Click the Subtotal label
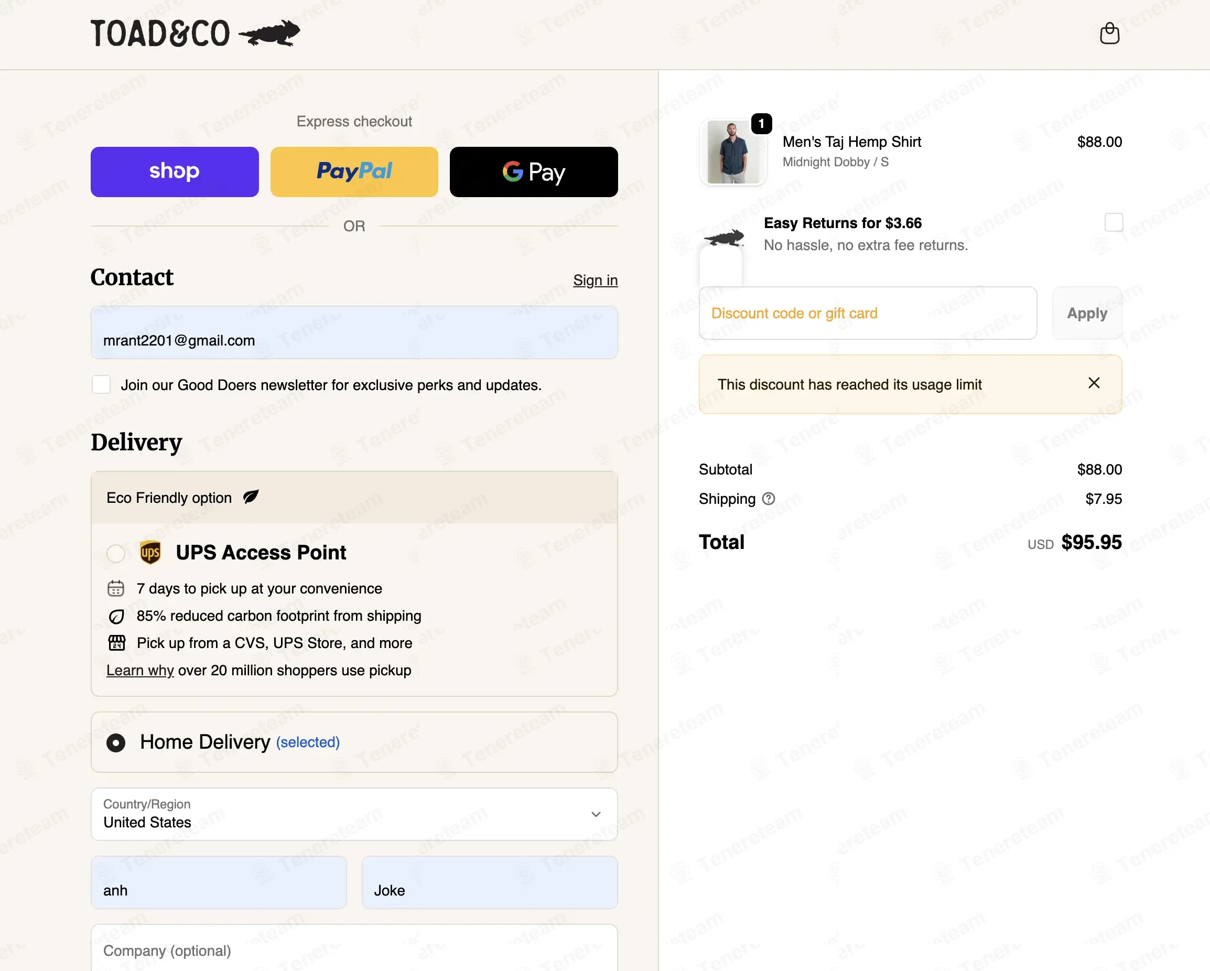Viewport: 1210px width, 971px height. pyautogui.click(x=725, y=469)
